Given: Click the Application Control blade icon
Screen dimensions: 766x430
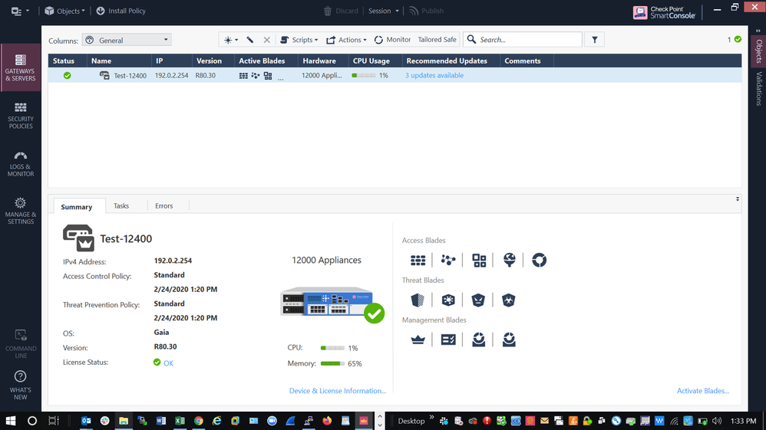Looking at the screenshot, I should [479, 260].
